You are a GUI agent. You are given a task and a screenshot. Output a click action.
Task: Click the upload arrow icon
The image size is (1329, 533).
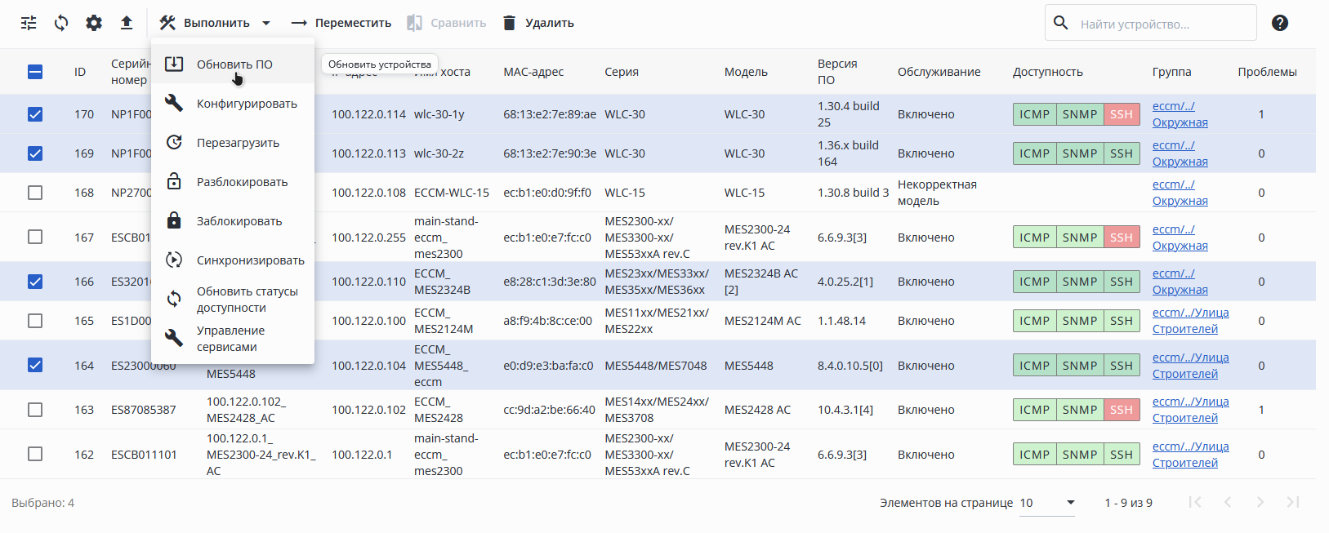coord(127,23)
